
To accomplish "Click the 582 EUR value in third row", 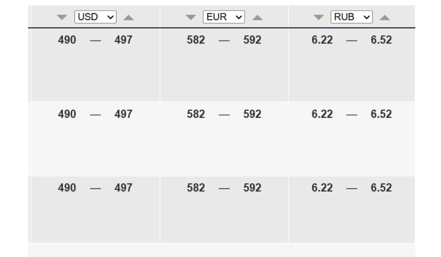I will (196, 188).
